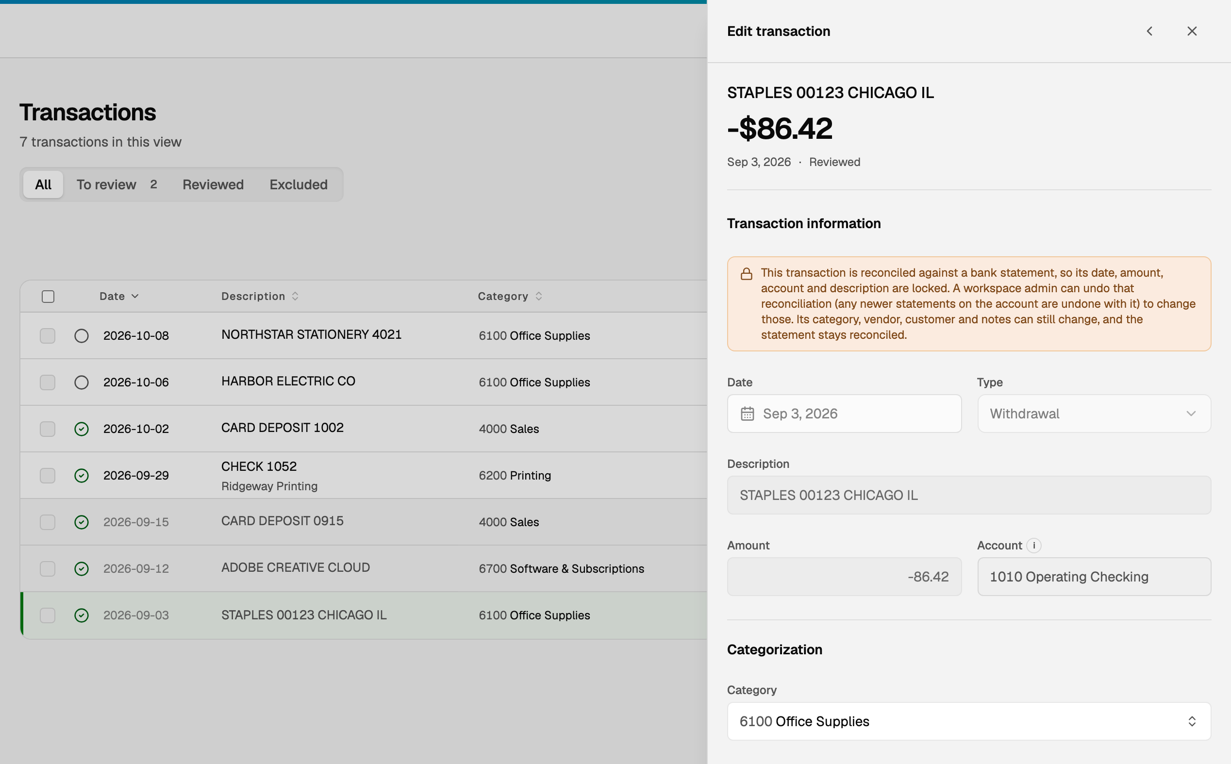The width and height of the screenshot is (1231, 764).
Task: Check the CHECK 1052 row checkbox
Action: (x=48, y=476)
